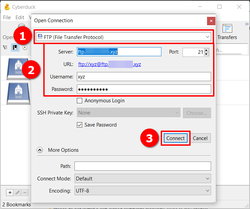Screen dimensions: 250x209
Task: Click the Server address field
Action: tap(119, 51)
